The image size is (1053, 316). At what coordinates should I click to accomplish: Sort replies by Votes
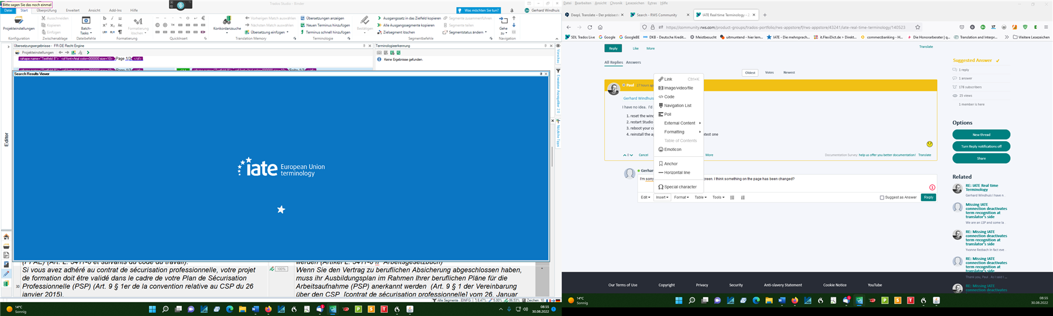tap(769, 73)
